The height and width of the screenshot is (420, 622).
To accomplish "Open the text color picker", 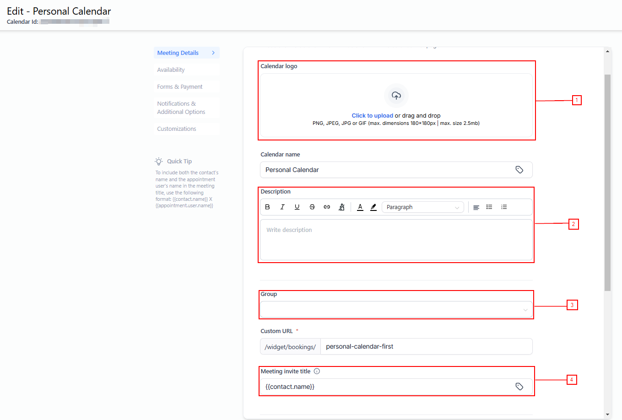I will pos(360,207).
